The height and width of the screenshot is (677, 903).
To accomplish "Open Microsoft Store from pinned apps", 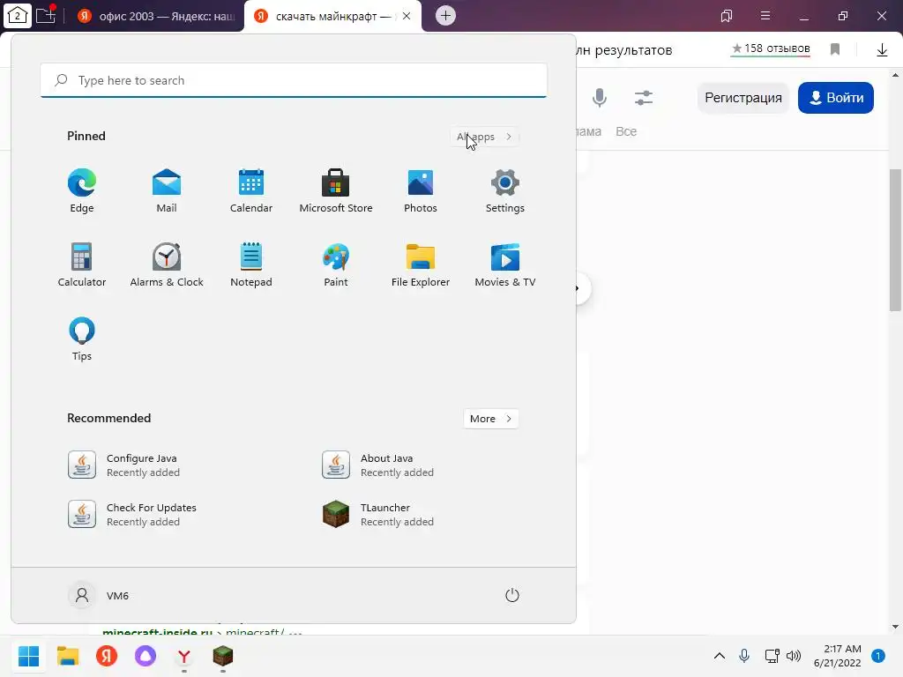I will coord(336,191).
